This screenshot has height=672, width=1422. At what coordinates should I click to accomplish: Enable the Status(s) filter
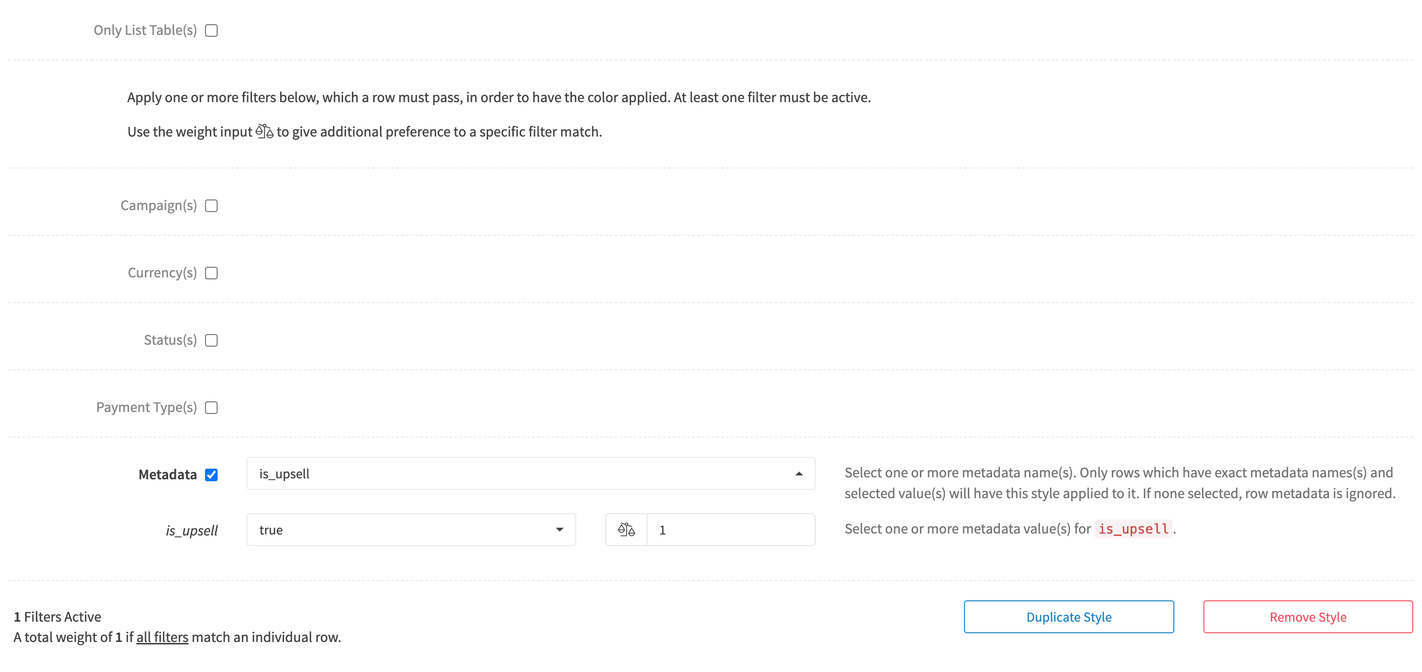[211, 340]
